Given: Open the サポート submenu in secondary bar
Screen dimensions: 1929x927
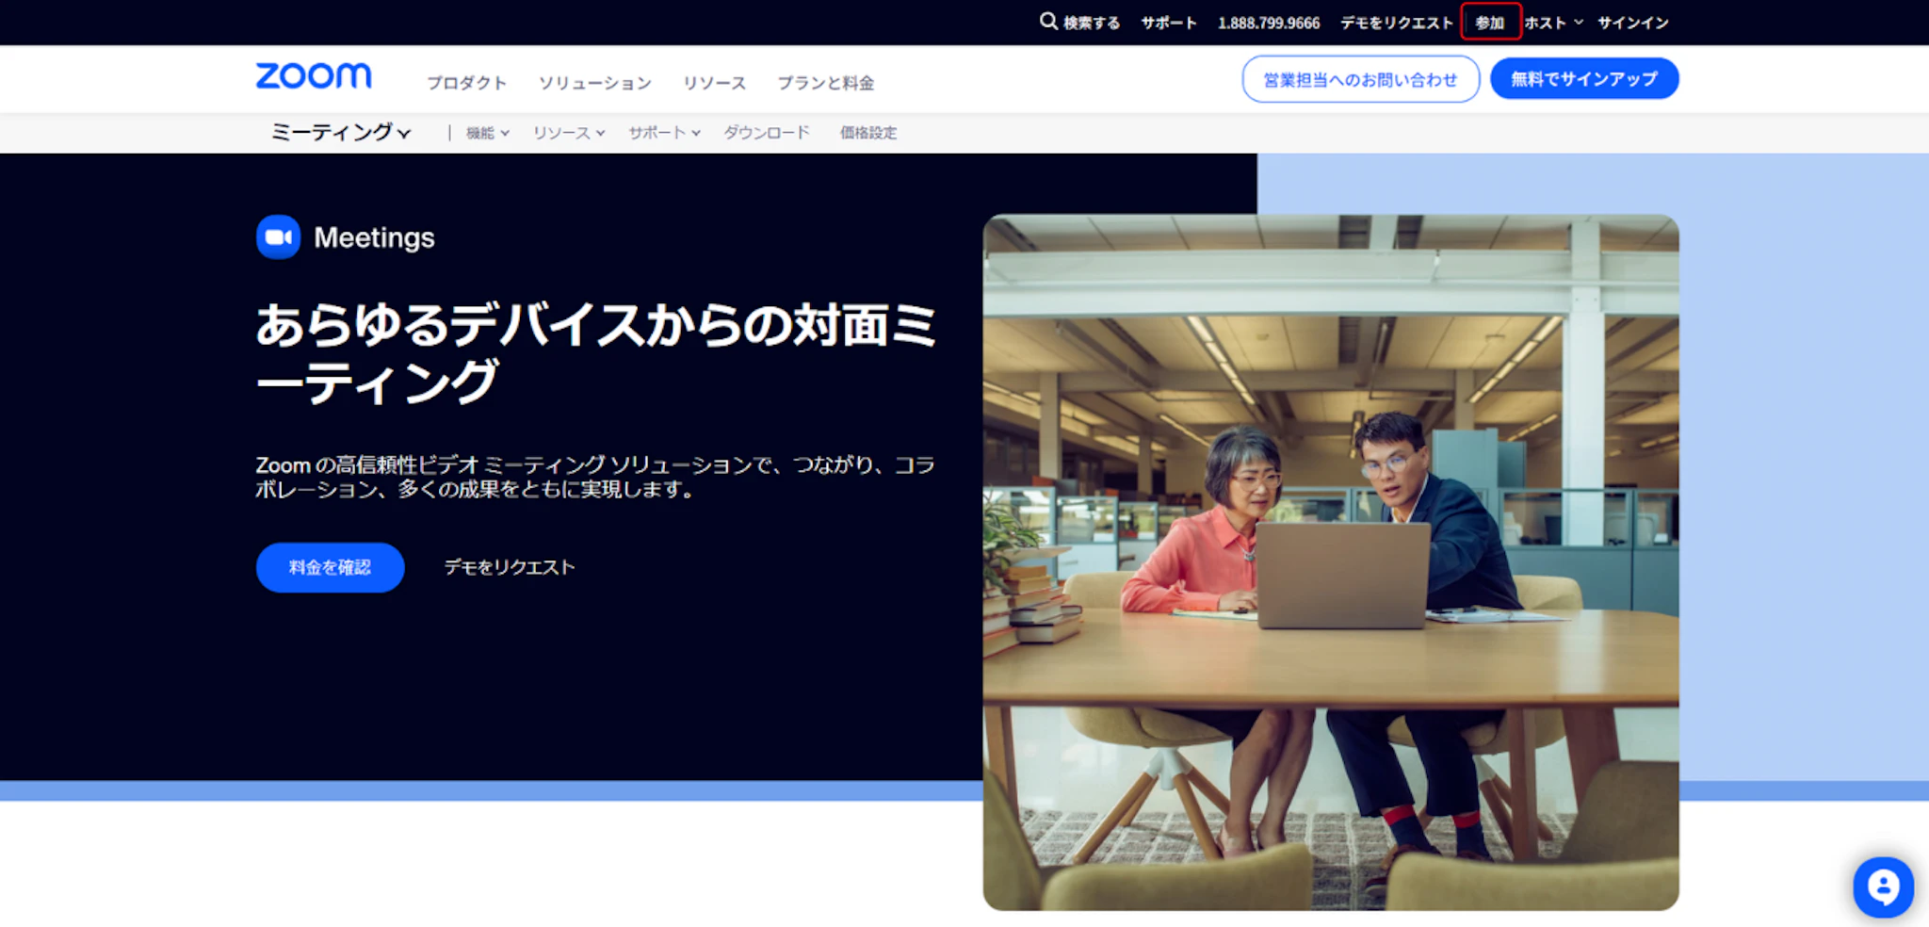Looking at the screenshot, I should pyautogui.click(x=664, y=133).
